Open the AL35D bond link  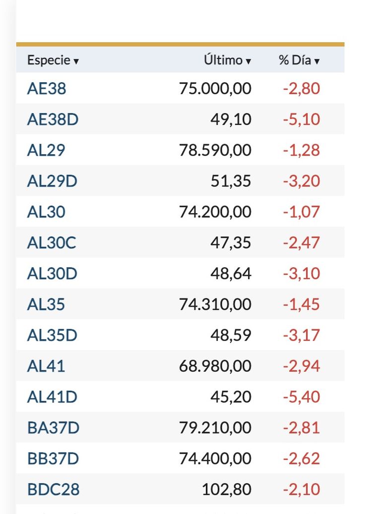[x=52, y=335]
